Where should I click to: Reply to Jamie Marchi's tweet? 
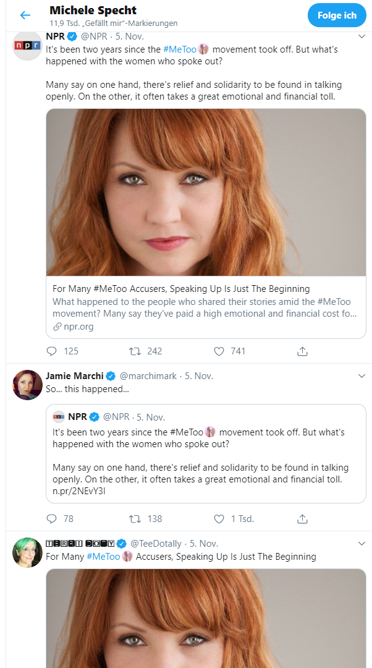point(51,518)
